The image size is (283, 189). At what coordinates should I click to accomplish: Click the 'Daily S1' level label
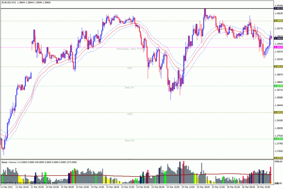click(x=130, y=87)
